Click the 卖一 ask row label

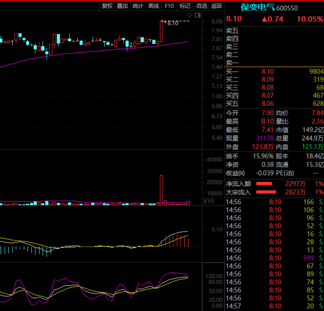[232, 63]
